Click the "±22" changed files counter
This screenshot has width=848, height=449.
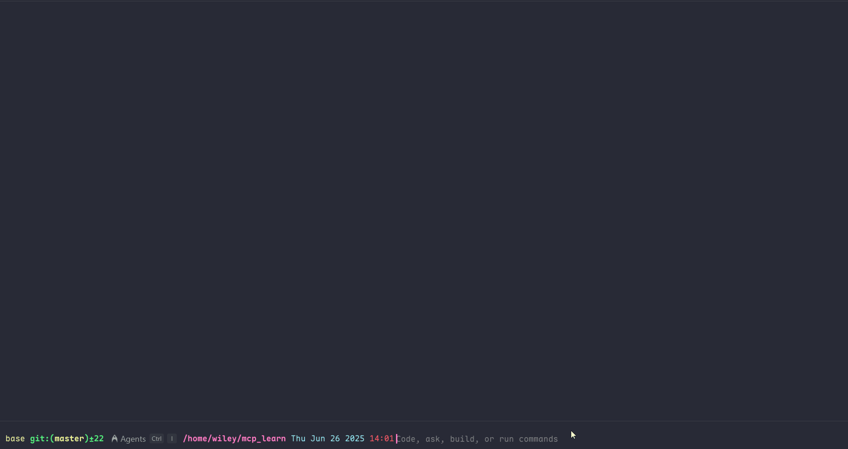(x=97, y=439)
